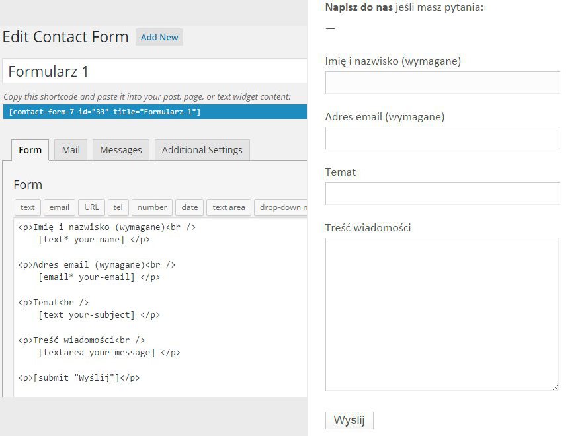The image size is (582, 436).
Task: Insert an email tag
Action: click(60, 207)
